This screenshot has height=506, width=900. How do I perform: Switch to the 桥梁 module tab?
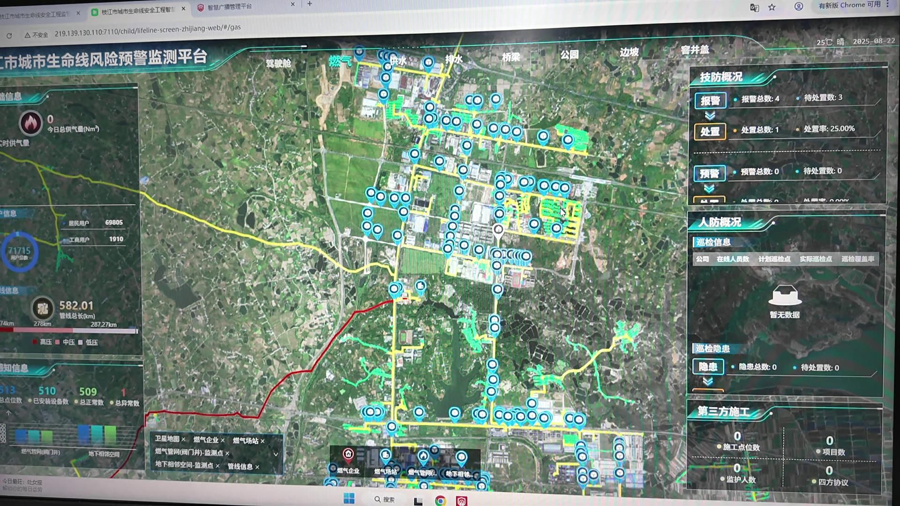point(511,57)
